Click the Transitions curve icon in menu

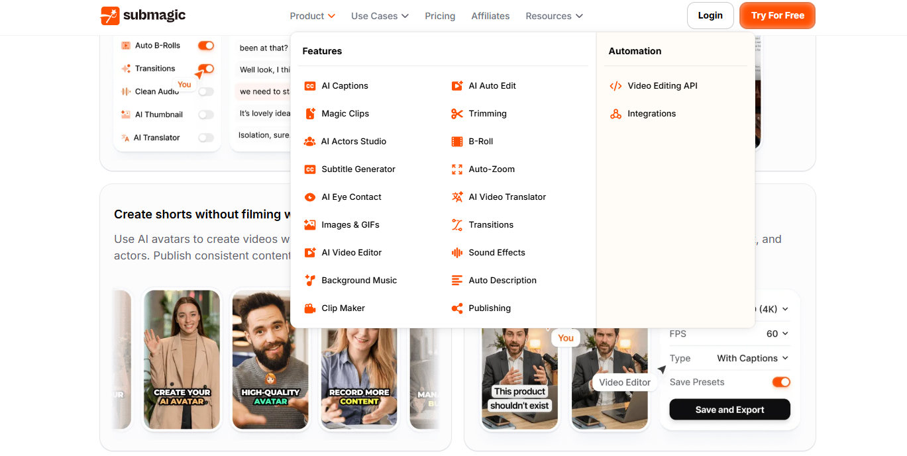457,225
